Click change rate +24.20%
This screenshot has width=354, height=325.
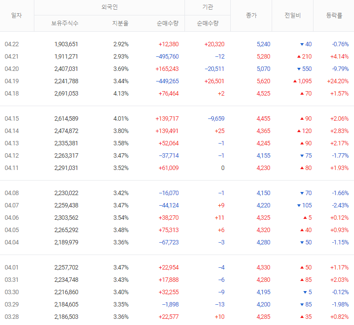(x=338, y=81)
